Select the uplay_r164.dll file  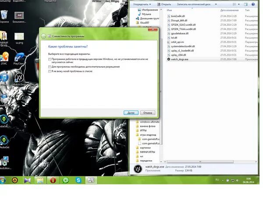[178, 55]
